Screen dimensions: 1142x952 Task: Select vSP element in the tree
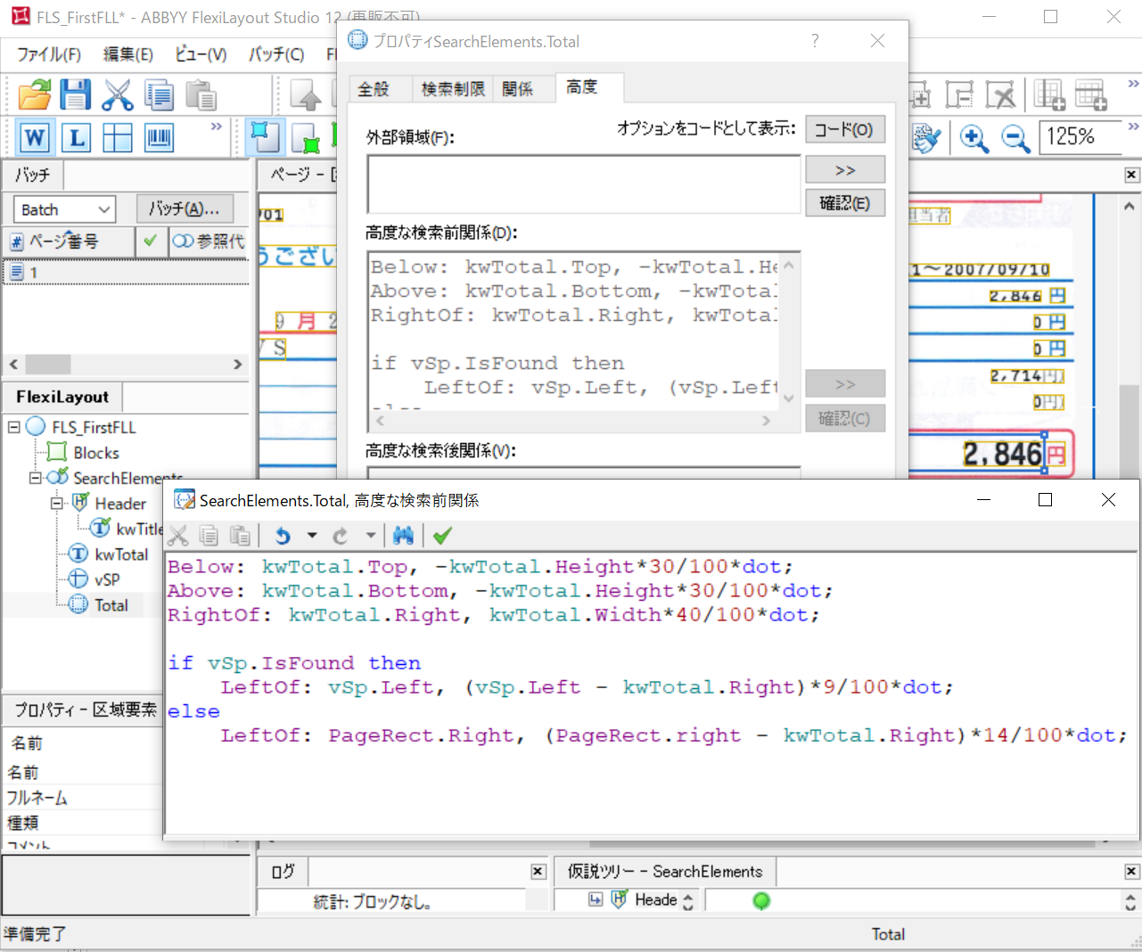[107, 579]
